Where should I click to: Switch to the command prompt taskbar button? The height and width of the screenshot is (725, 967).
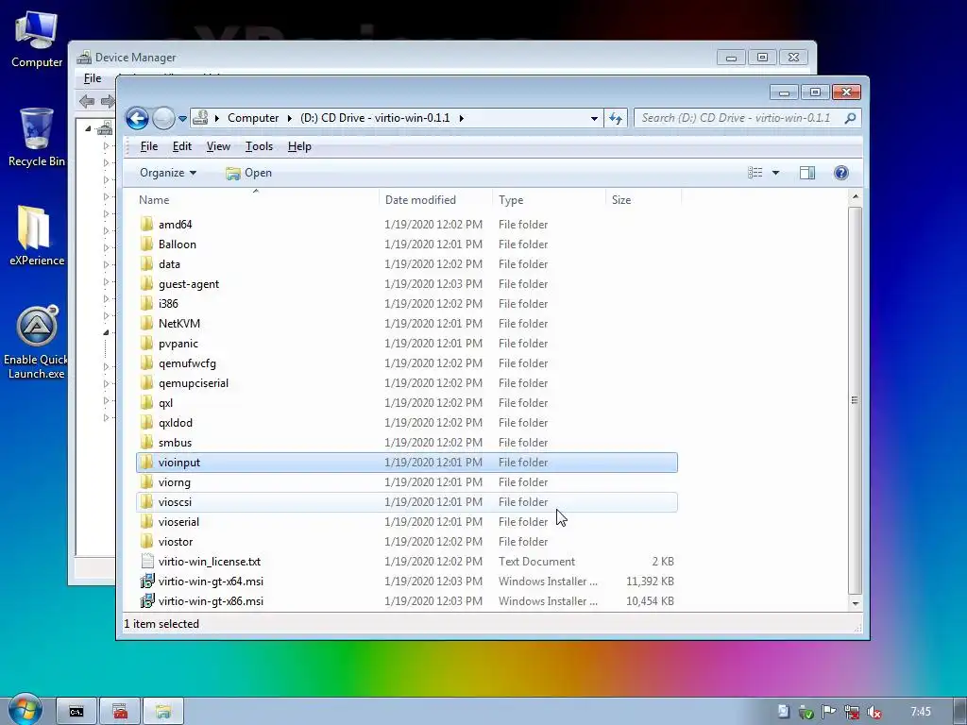click(x=76, y=712)
